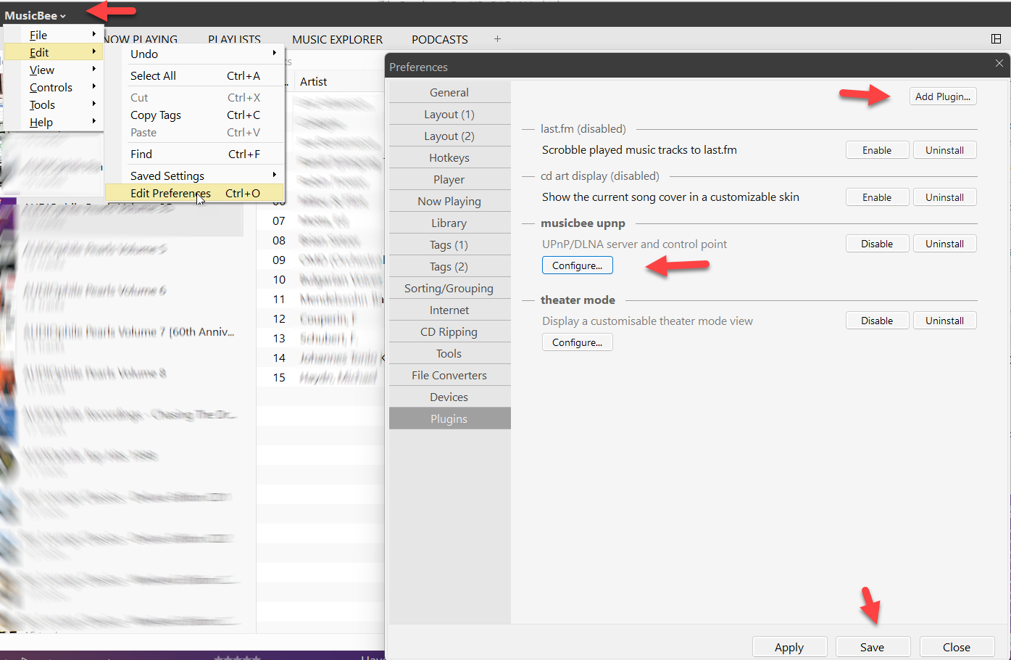Uninstall the last.fm plugin
Screen dimensions: 1011x660
(x=944, y=150)
